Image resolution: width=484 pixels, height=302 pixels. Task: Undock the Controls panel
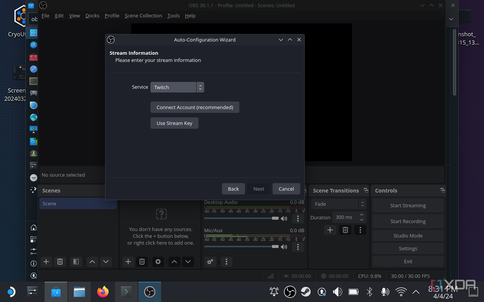(442, 190)
